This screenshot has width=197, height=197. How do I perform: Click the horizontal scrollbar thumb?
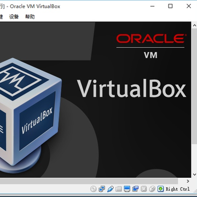[89, 181]
